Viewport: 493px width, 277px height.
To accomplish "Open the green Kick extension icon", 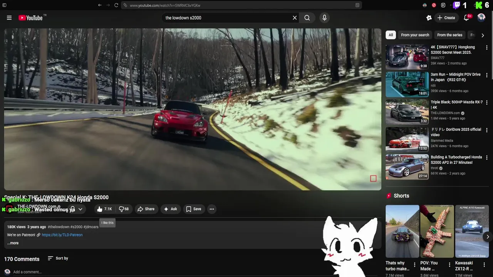I will tap(479, 5).
